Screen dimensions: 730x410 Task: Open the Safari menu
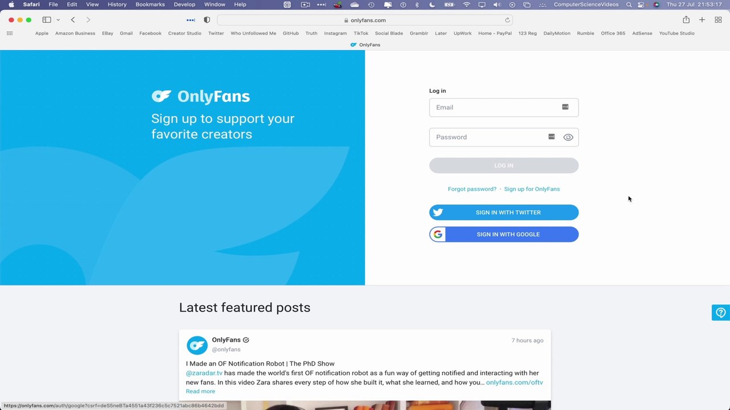(x=31, y=5)
